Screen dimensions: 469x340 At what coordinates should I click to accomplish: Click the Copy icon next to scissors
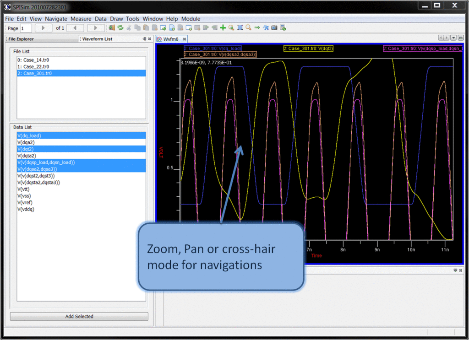[137, 28]
